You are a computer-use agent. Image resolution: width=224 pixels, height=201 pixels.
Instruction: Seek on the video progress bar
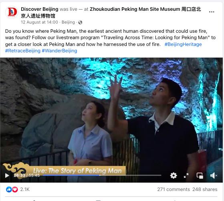coord(102,175)
